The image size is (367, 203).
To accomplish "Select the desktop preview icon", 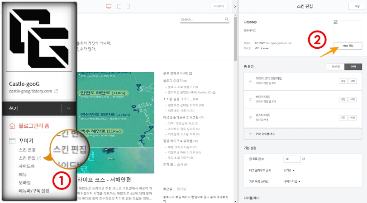I will pyautogui.click(x=109, y=6).
